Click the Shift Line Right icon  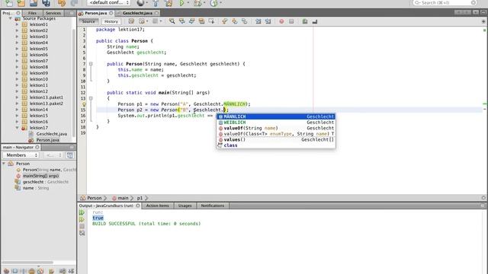(268, 21)
